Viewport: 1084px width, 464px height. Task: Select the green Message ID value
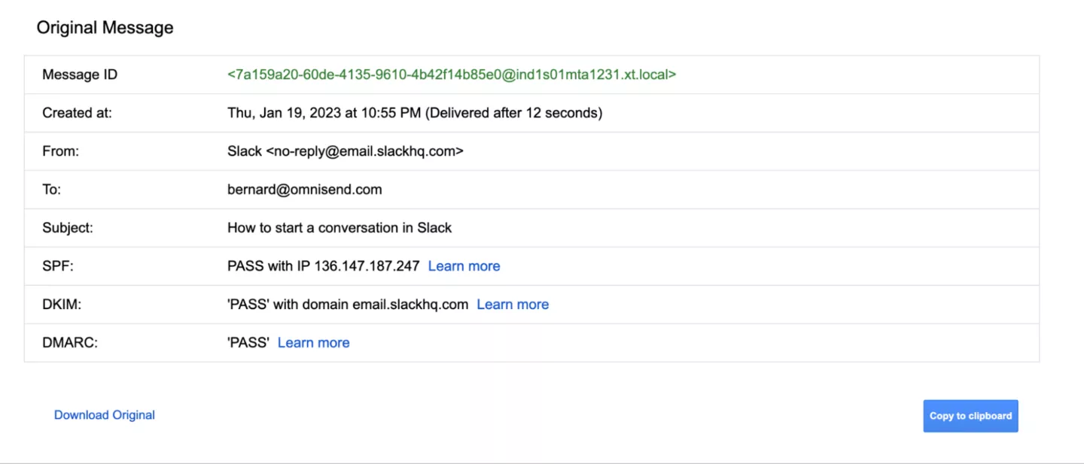point(452,74)
